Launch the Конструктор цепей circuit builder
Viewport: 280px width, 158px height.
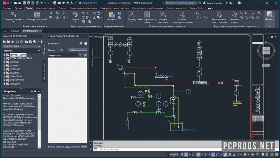[37, 16]
